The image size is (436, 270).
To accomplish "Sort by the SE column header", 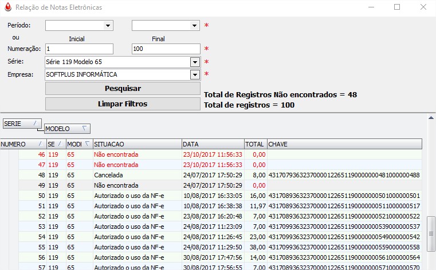I will [x=56, y=144].
